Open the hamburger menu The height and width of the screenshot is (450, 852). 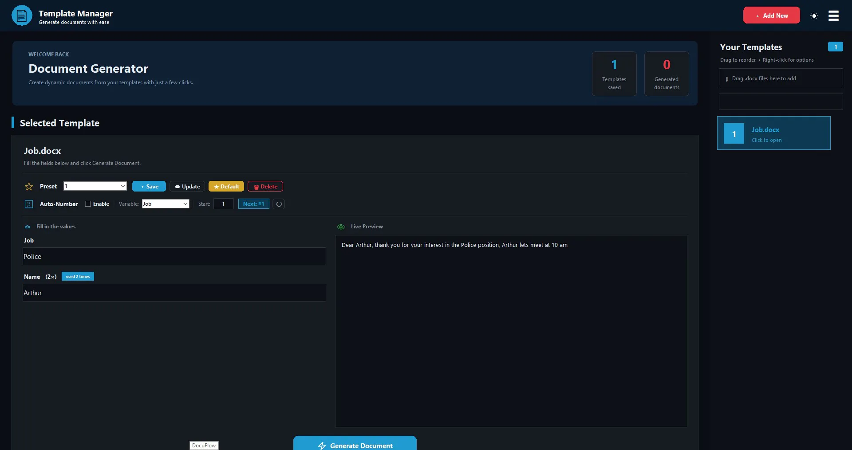pos(833,16)
